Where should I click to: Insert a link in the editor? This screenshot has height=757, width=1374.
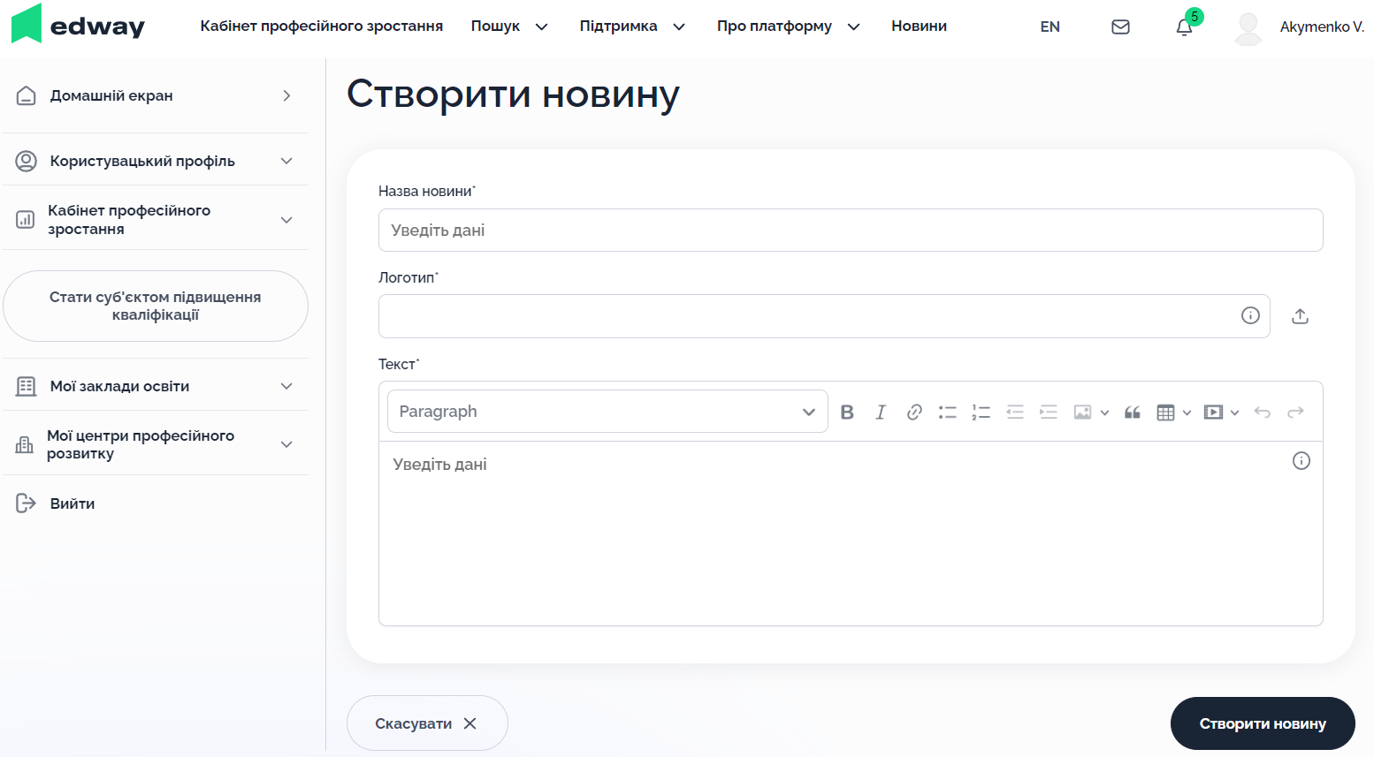point(914,412)
